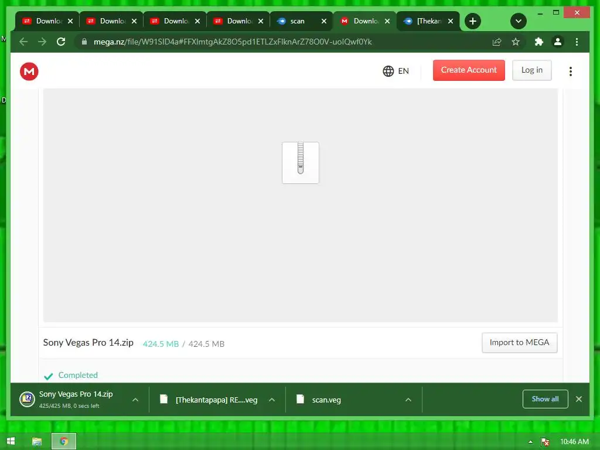Click Import to MEGA button
This screenshot has width=600, height=450.
(519, 342)
